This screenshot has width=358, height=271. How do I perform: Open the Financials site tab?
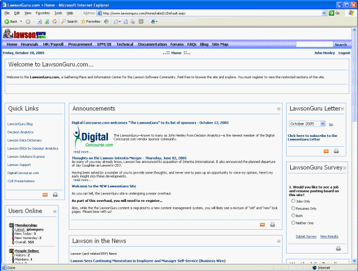[x=30, y=44]
